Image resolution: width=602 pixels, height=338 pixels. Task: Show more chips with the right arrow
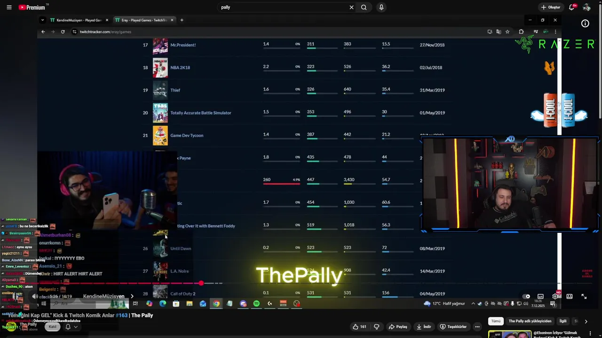click(x=586, y=322)
